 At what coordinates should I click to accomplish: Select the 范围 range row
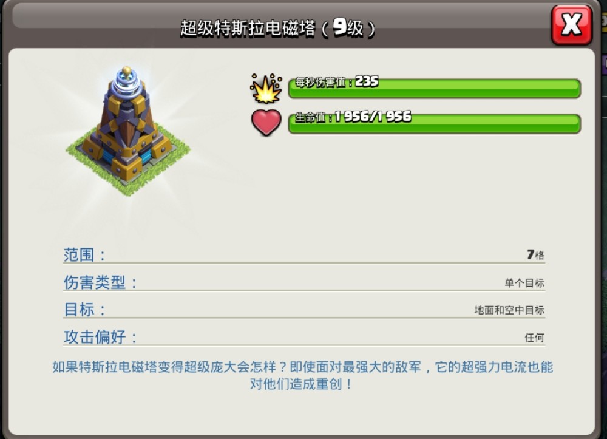click(304, 255)
